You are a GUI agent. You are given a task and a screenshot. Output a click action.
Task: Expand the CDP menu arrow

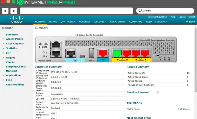(3, 53)
